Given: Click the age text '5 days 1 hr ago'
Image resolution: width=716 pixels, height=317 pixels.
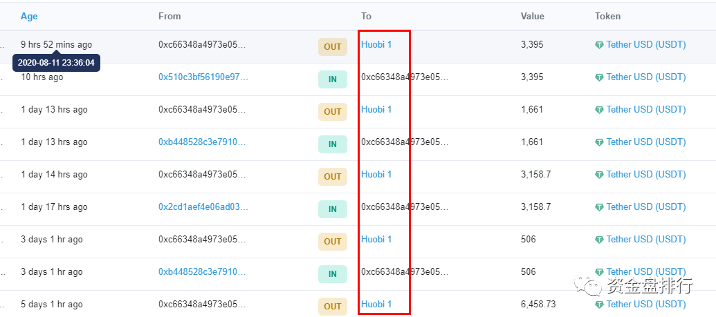Looking at the screenshot, I should click(52, 304).
